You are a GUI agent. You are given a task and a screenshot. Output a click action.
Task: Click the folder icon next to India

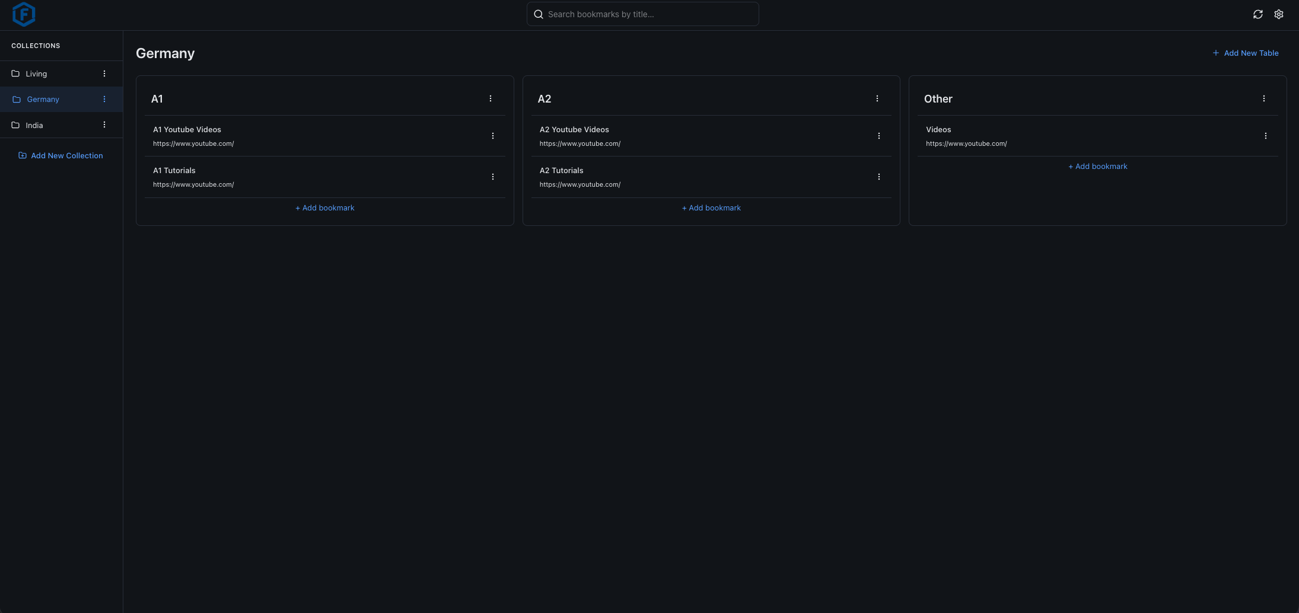pyautogui.click(x=15, y=125)
